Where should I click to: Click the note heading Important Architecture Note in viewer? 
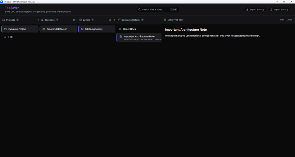click(186, 30)
